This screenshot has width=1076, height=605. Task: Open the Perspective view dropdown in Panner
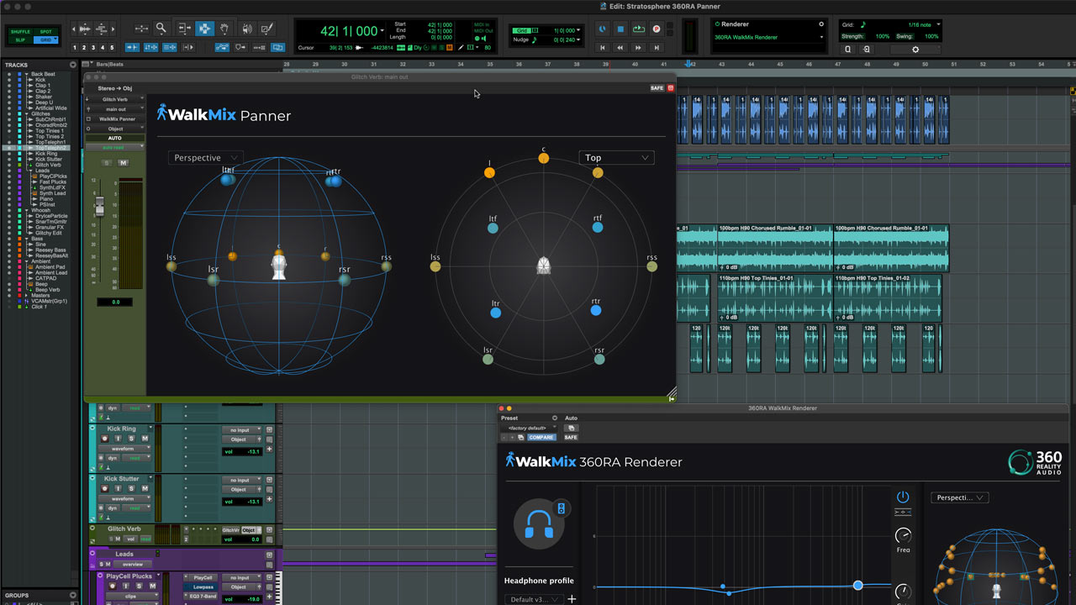pyautogui.click(x=205, y=157)
